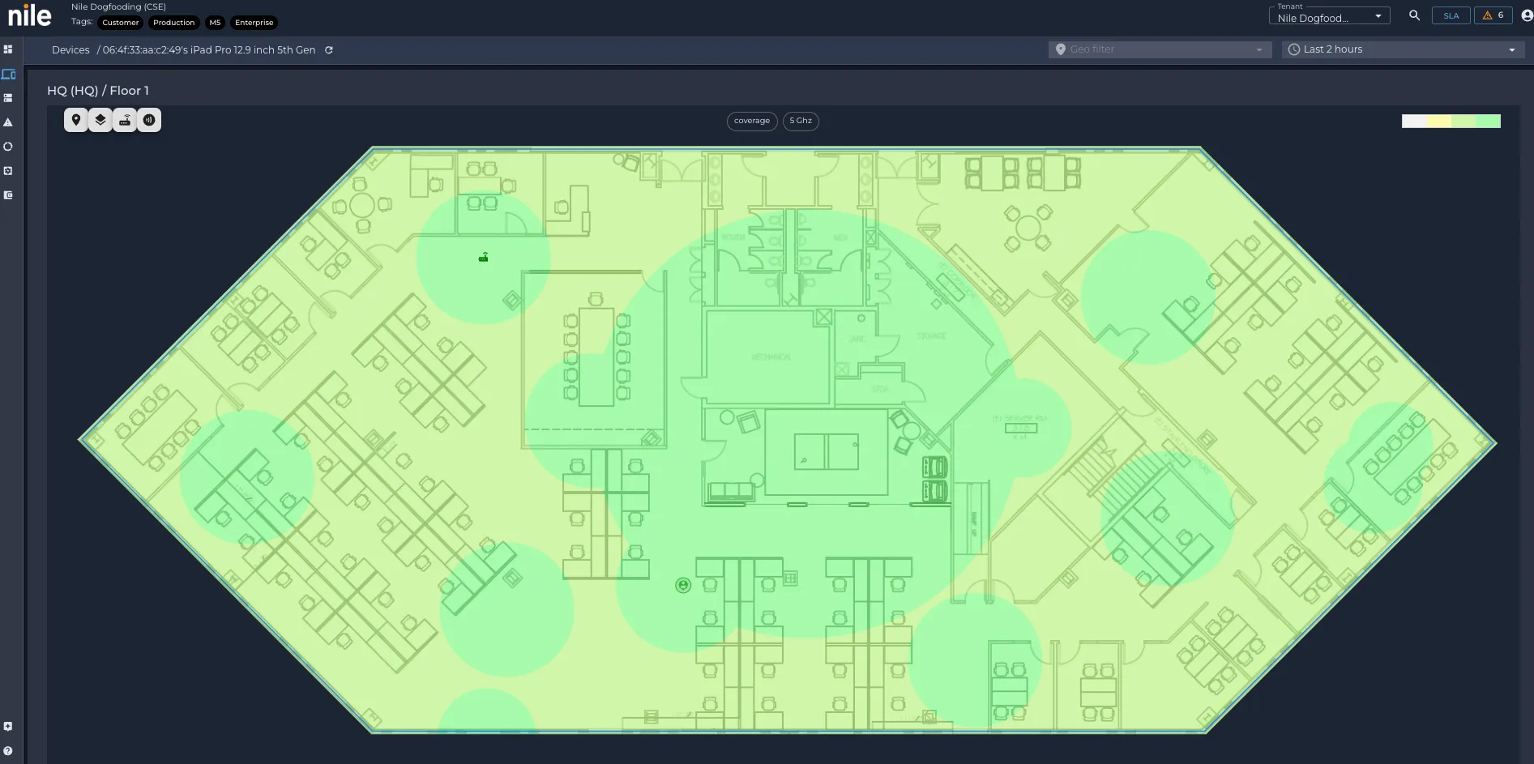The height and width of the screenshot is (764, 1534).
Task: Toggle the access point router map button
Action: click(x=125, y=120)
